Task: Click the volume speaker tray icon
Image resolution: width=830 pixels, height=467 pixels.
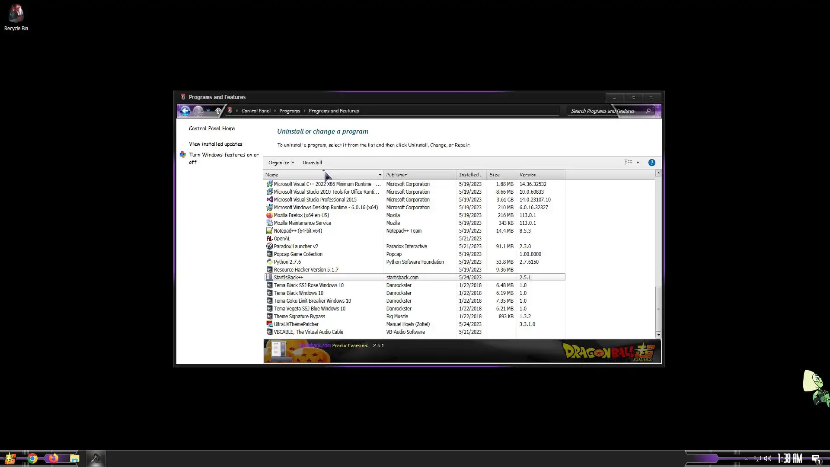Action: pyautogui.click(x=768, y=458)
